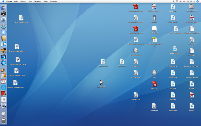The image size is (201, 126).
Task: Select the Macintosh HD drive icon
Action: pyautogui.click(x=191, y=7)
